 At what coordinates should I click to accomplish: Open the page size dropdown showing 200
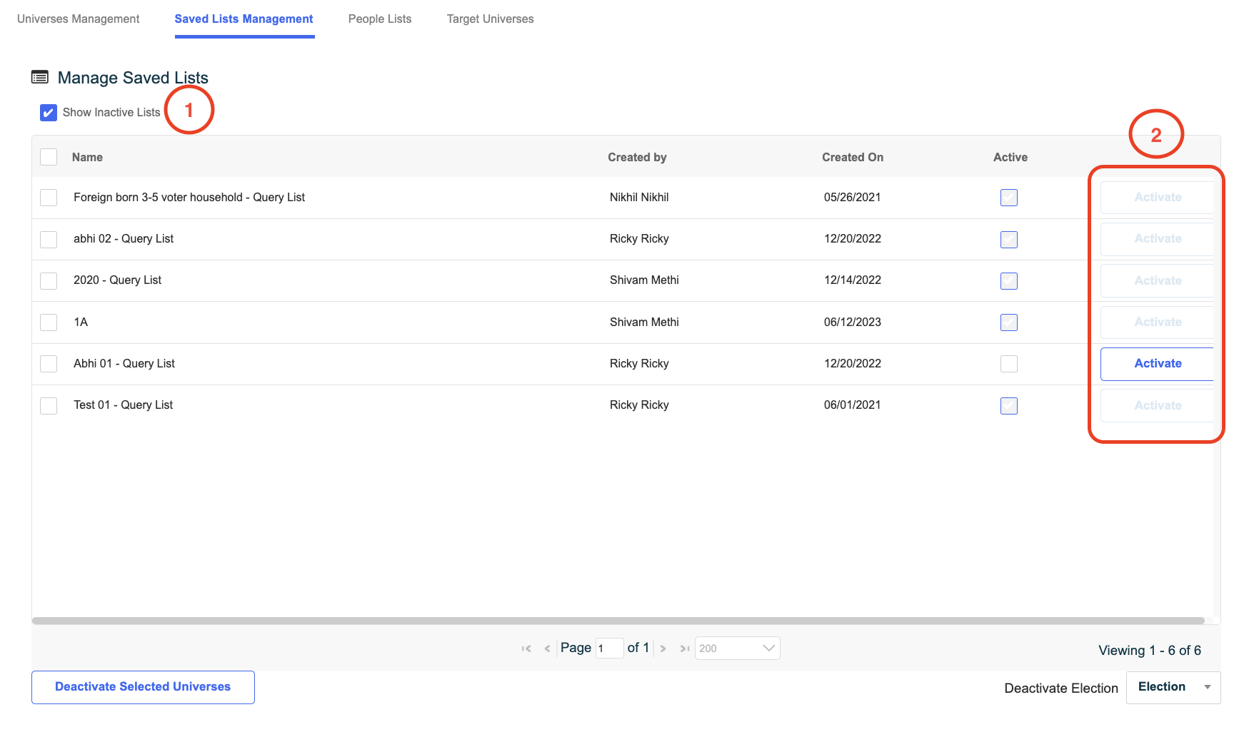pos(737,648)
